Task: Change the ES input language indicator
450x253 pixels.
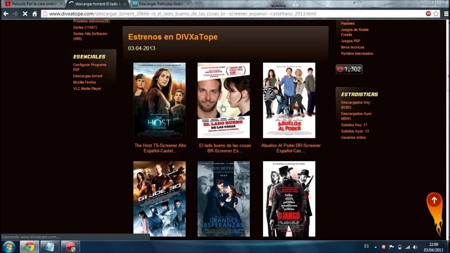Action: tap(367, 246)
